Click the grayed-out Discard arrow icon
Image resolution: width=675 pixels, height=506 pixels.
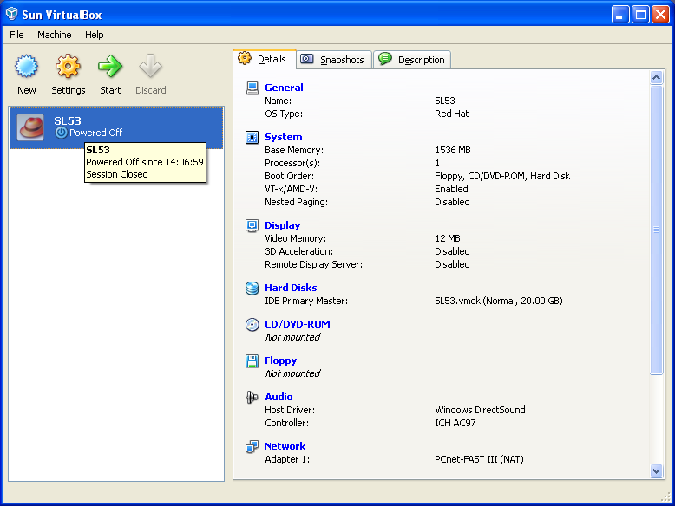coord(150,66)
